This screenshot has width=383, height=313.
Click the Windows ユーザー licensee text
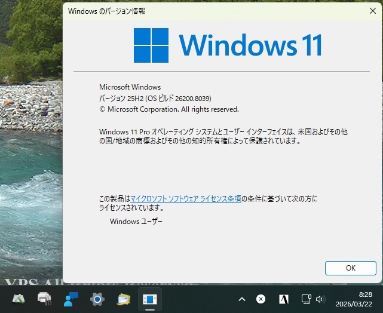tap(136, 222)
